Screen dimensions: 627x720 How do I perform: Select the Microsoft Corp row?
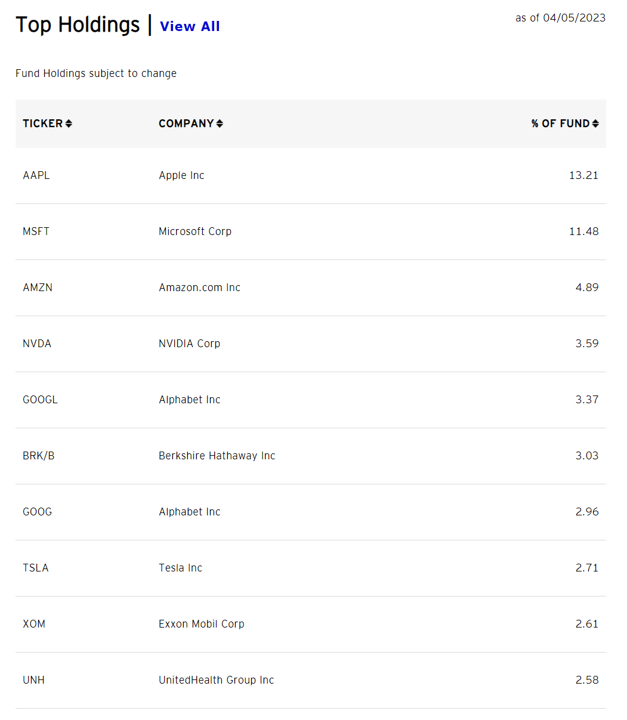tap(195, 231)
